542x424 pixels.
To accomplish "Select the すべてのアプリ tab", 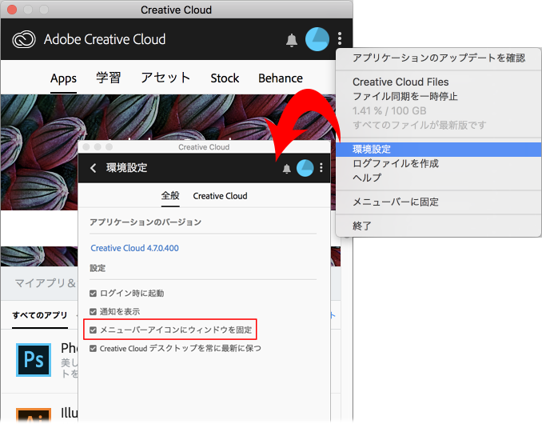I will coord(40,315).
